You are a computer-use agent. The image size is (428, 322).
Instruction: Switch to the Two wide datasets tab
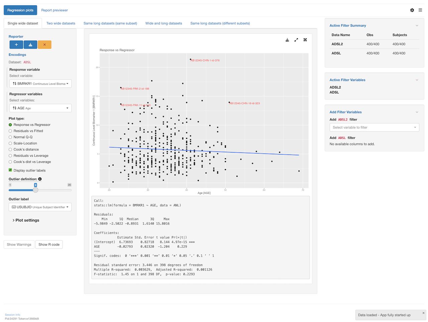click(61, 23)
